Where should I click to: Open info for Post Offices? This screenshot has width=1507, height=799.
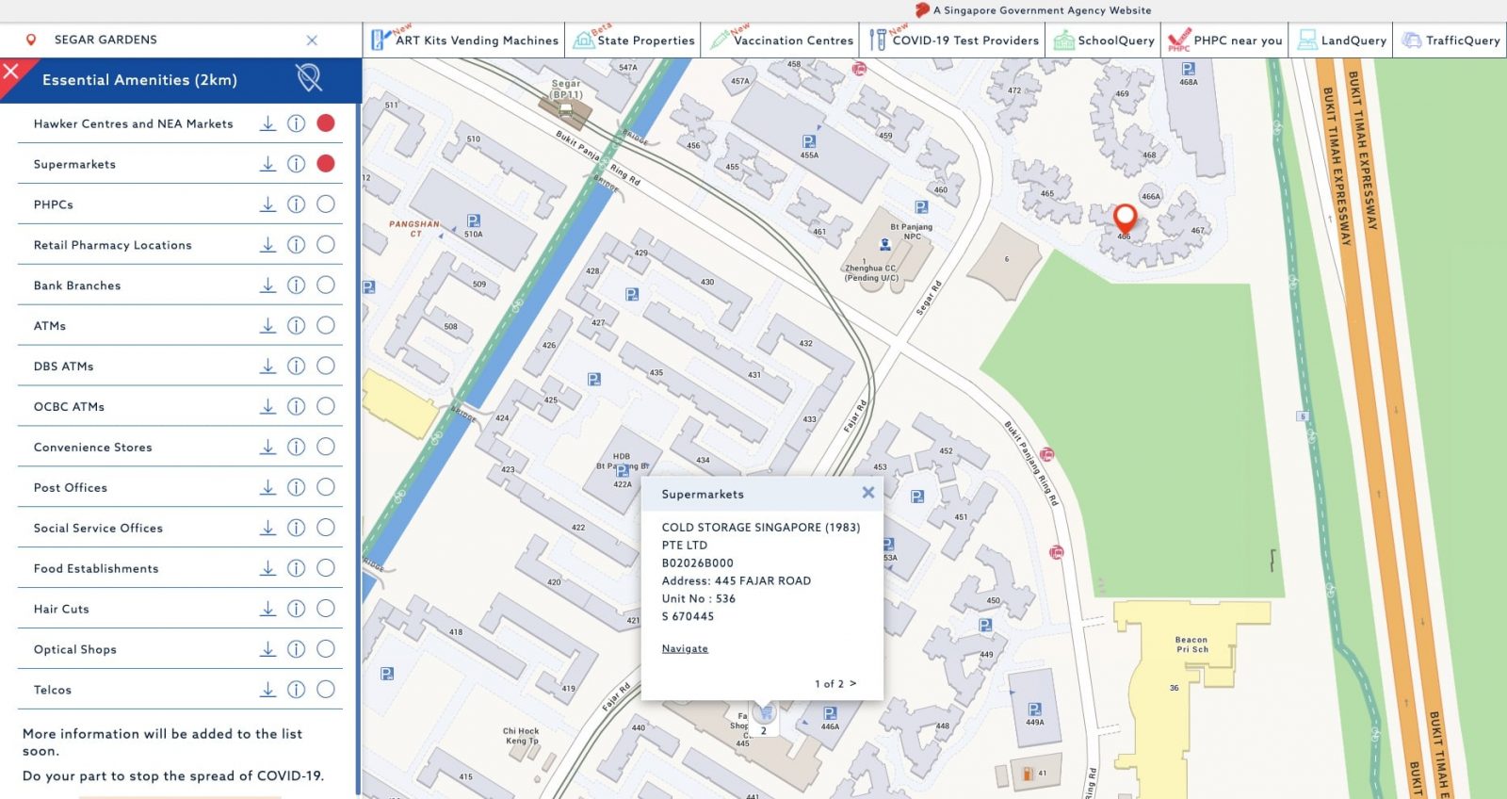pos(296,488)
